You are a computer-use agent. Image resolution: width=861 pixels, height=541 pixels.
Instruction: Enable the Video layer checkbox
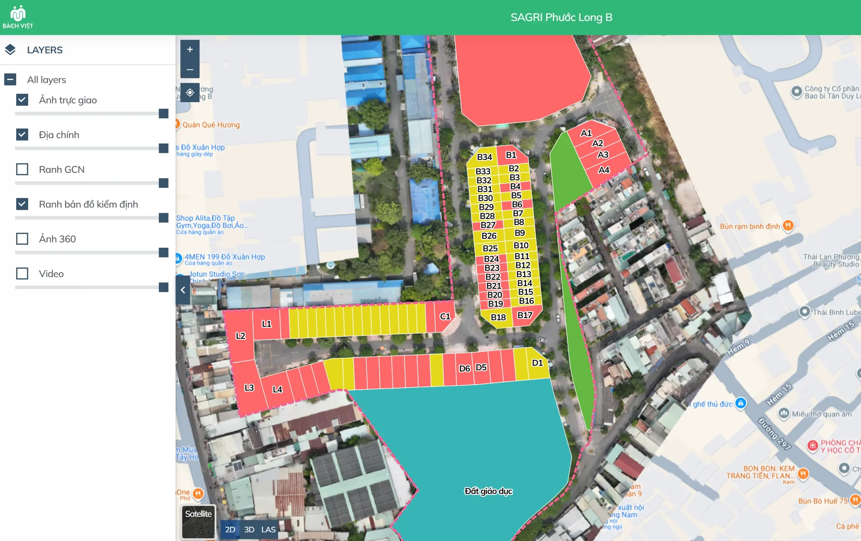click(22, 274)
